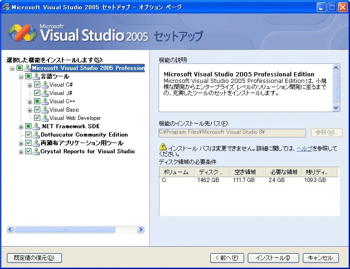Go back with the 前へ button
Screen dimensions: 350x269
[227, 258]
